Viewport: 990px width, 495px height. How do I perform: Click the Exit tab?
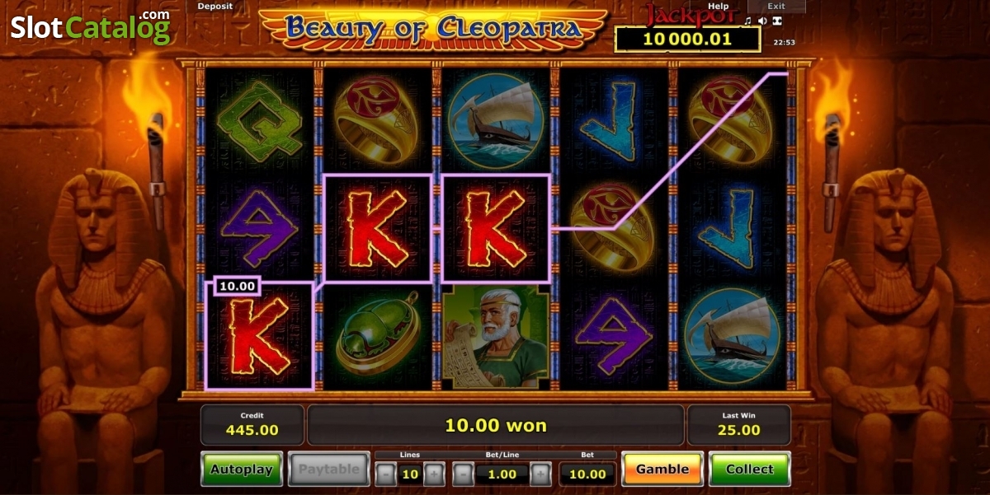coord(776,6)
